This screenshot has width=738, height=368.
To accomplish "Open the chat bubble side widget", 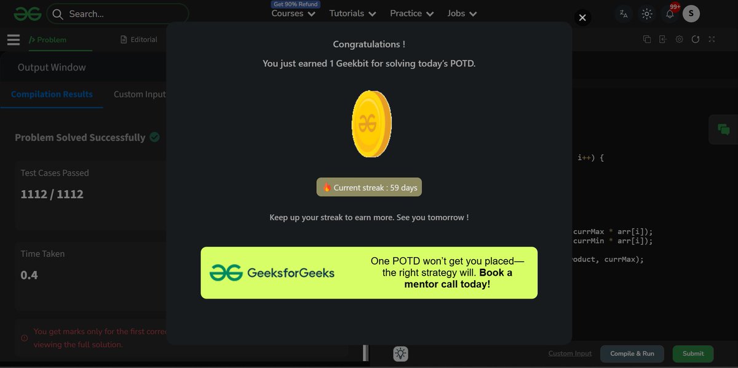I will (723, 129).
